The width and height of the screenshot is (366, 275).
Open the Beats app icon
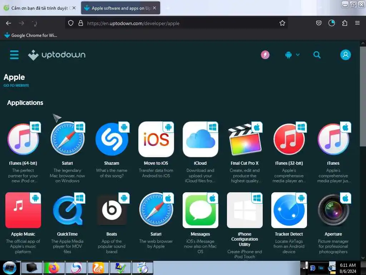tap(112, 210)
